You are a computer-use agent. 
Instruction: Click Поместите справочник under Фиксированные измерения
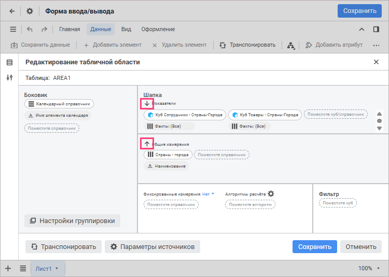pyautogui.click(x=171, y=204)
